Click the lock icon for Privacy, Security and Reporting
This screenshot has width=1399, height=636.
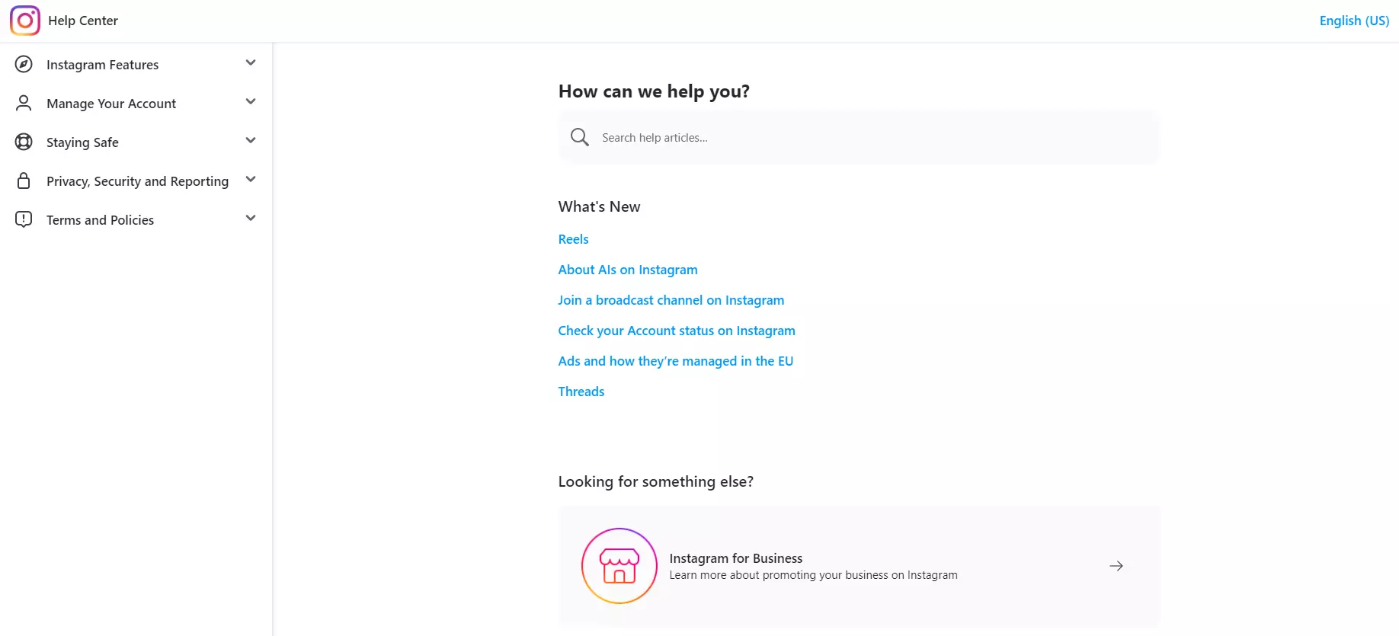click(x=23, y=181)
